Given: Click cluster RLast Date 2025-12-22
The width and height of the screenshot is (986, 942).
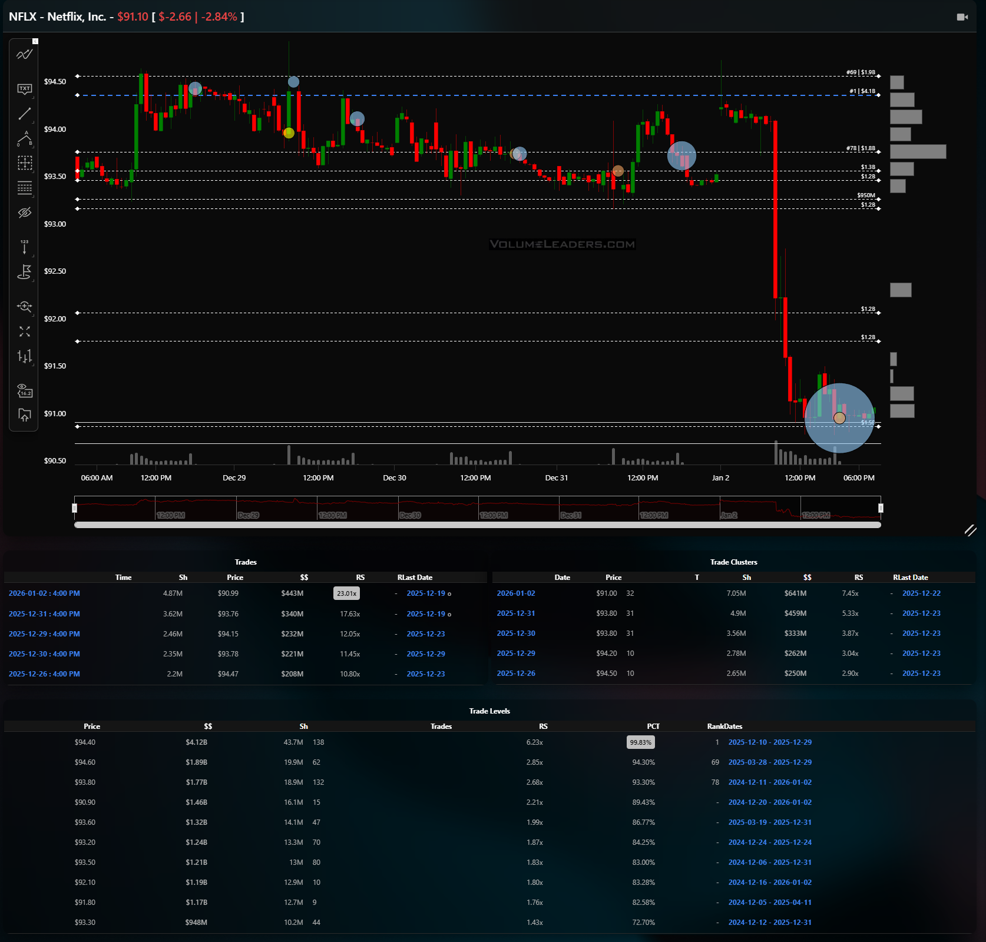Looking at the screenshot, I should click(x=921, y=593).
